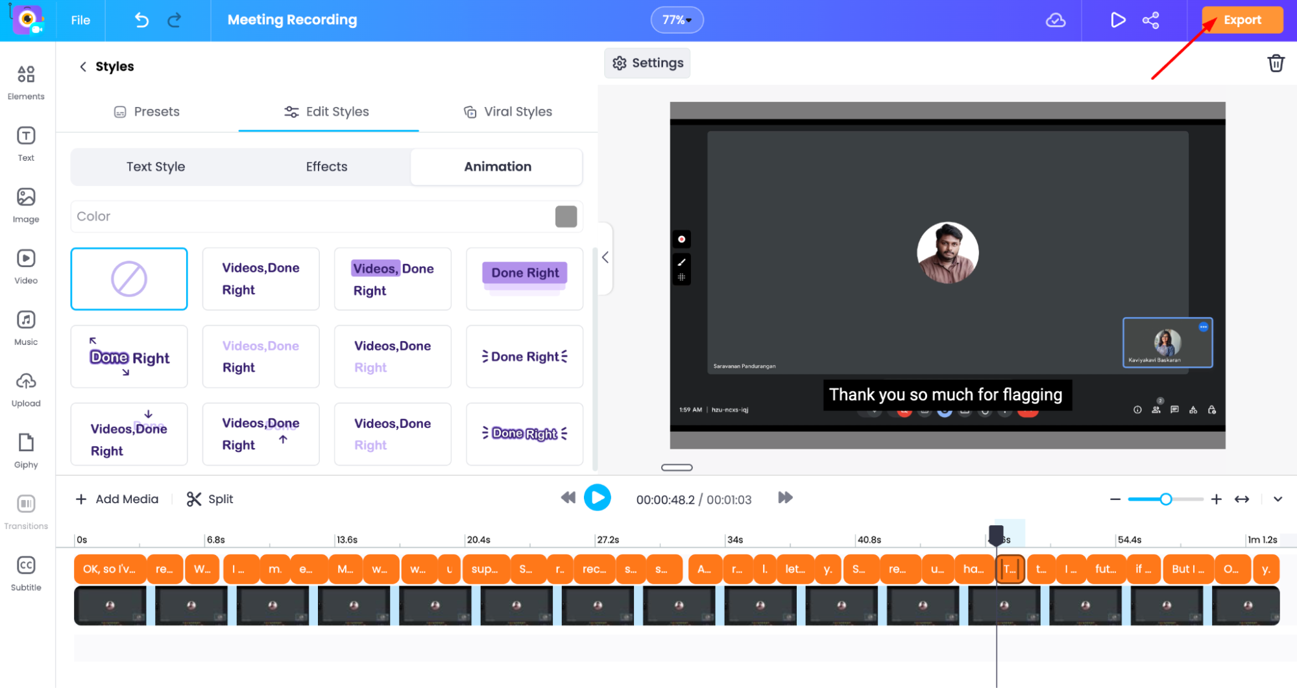The width and height of the screenshot is (1297, 688).
Task: Open the File menu
Action: [x=80, y=20]
